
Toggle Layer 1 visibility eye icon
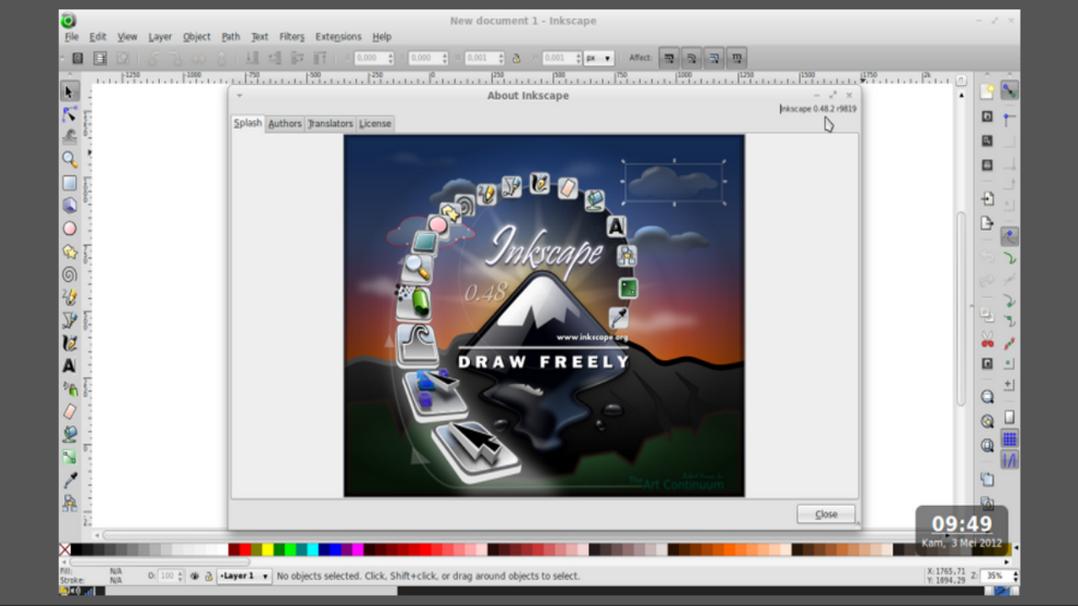click(195, 577)
